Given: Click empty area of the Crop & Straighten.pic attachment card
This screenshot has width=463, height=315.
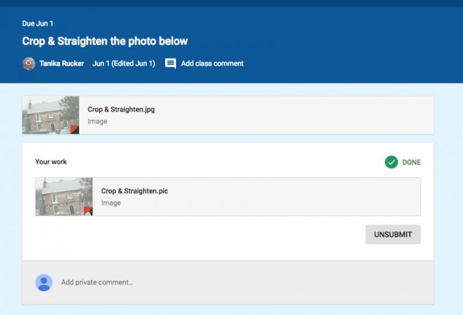Looking at the screenshot, I should click(x=295, y=196).
